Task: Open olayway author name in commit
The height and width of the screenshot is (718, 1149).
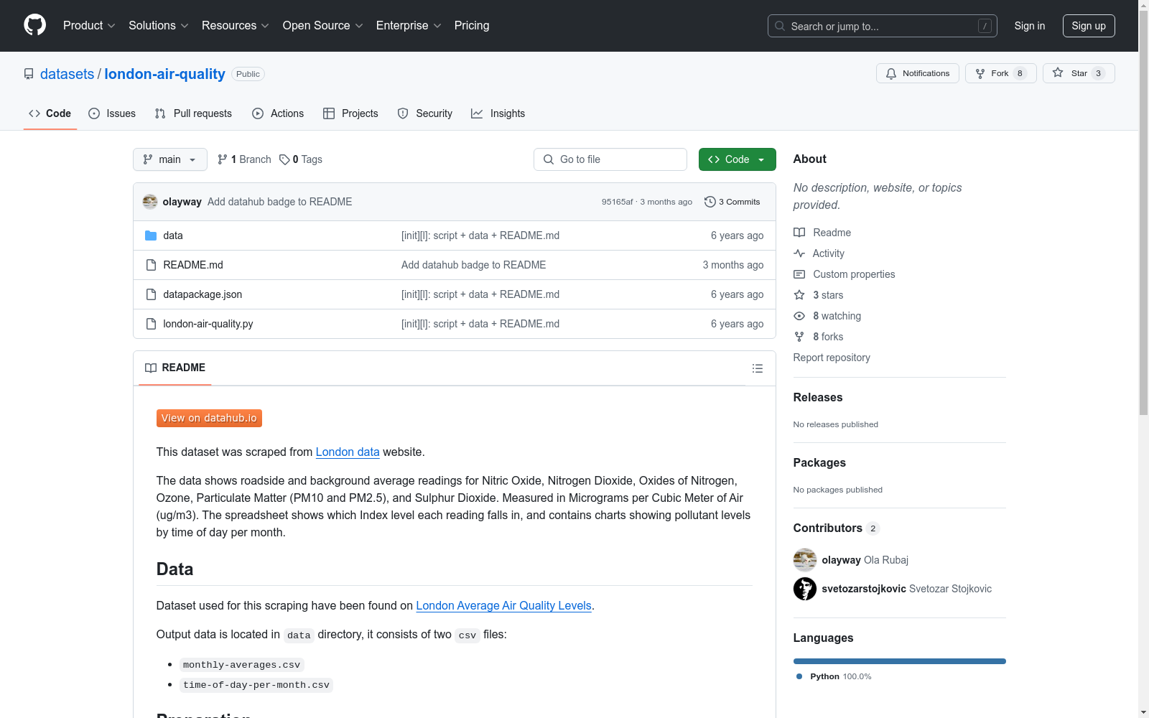Action: [x=182, y=202]
